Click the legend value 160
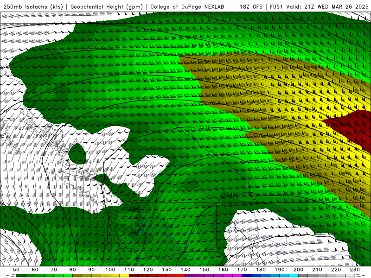This screenshot has width=371, height=278. [x=224, y=270]
